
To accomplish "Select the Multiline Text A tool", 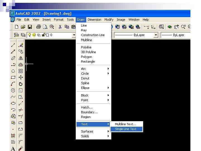I will point(13,148).
